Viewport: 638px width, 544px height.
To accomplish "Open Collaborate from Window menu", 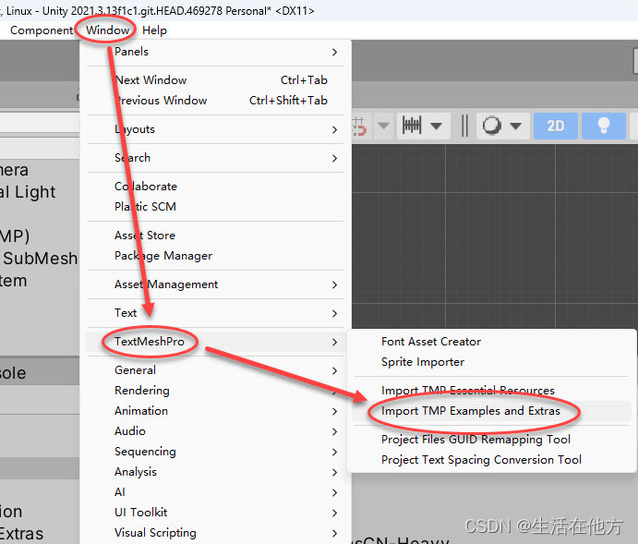I will 216,187.
